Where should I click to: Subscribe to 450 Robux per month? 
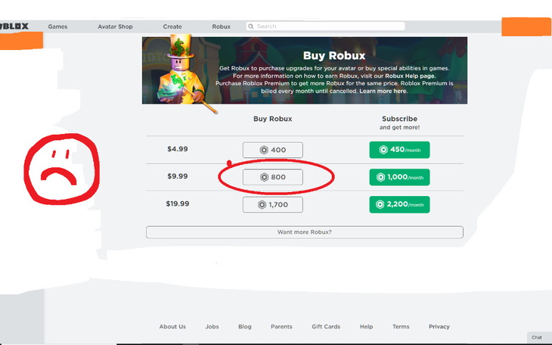(399, 150)
